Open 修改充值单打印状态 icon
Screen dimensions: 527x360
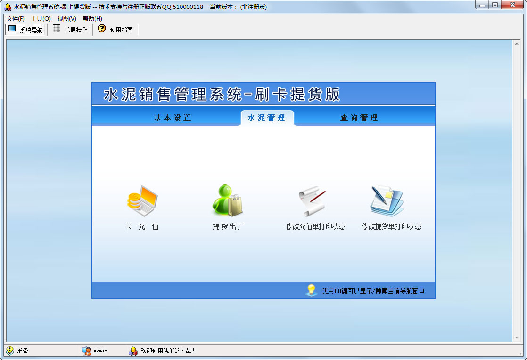313,200
